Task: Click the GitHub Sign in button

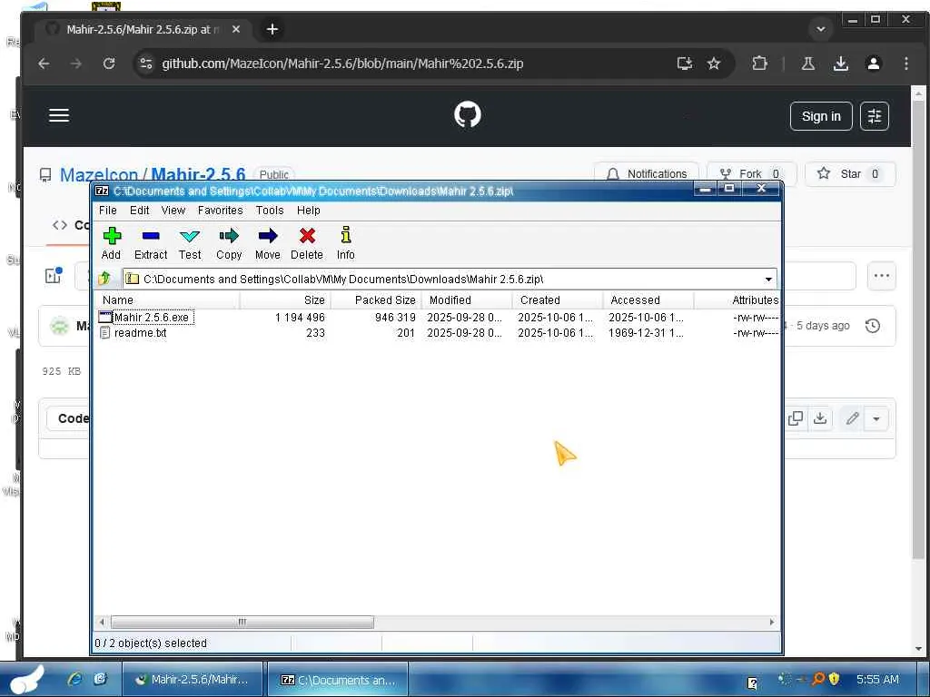Action: click(x=821, y=116)
